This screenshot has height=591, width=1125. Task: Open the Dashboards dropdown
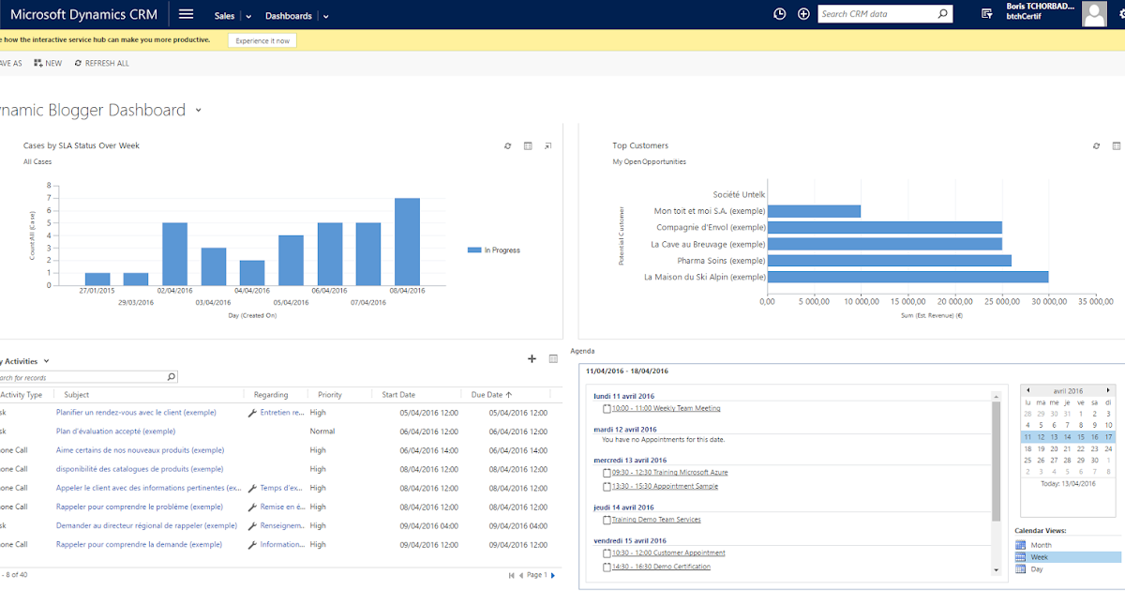point(324,15)
